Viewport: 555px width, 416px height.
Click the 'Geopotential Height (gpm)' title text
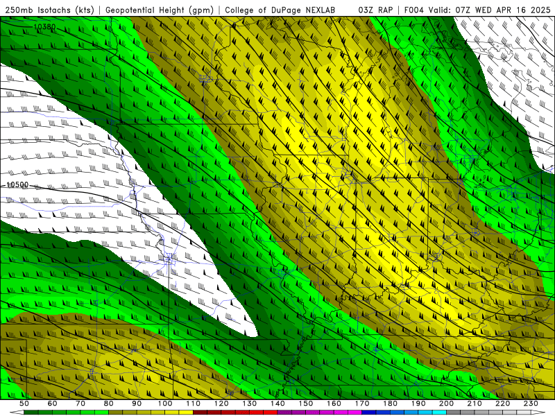click(x=160, y=10)
